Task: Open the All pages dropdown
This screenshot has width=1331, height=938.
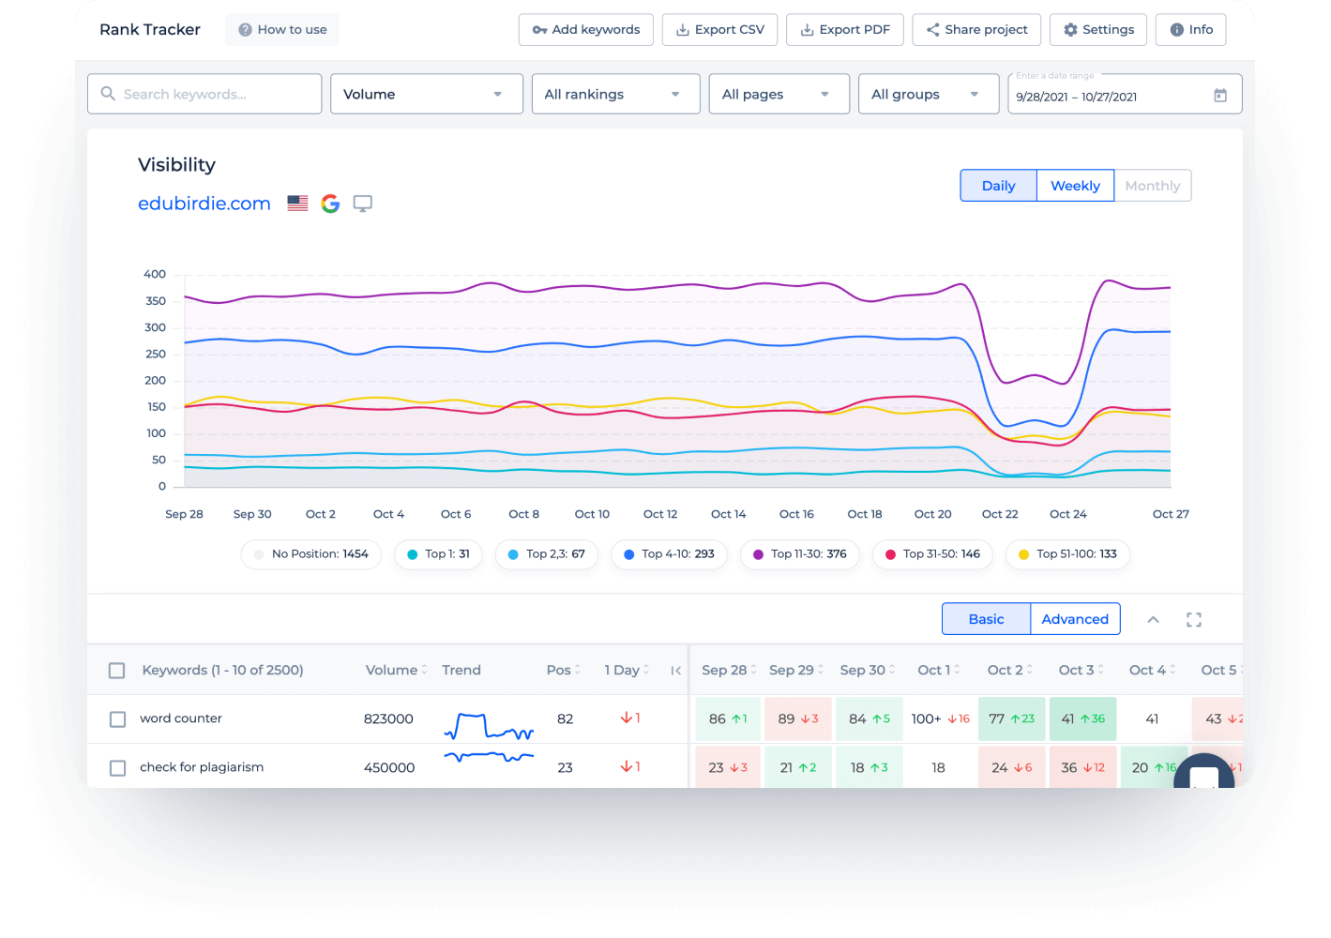Action: click(x=779, y=94)
